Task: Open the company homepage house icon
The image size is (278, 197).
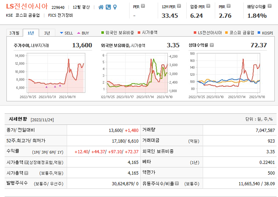Action: tap(101, 7)
